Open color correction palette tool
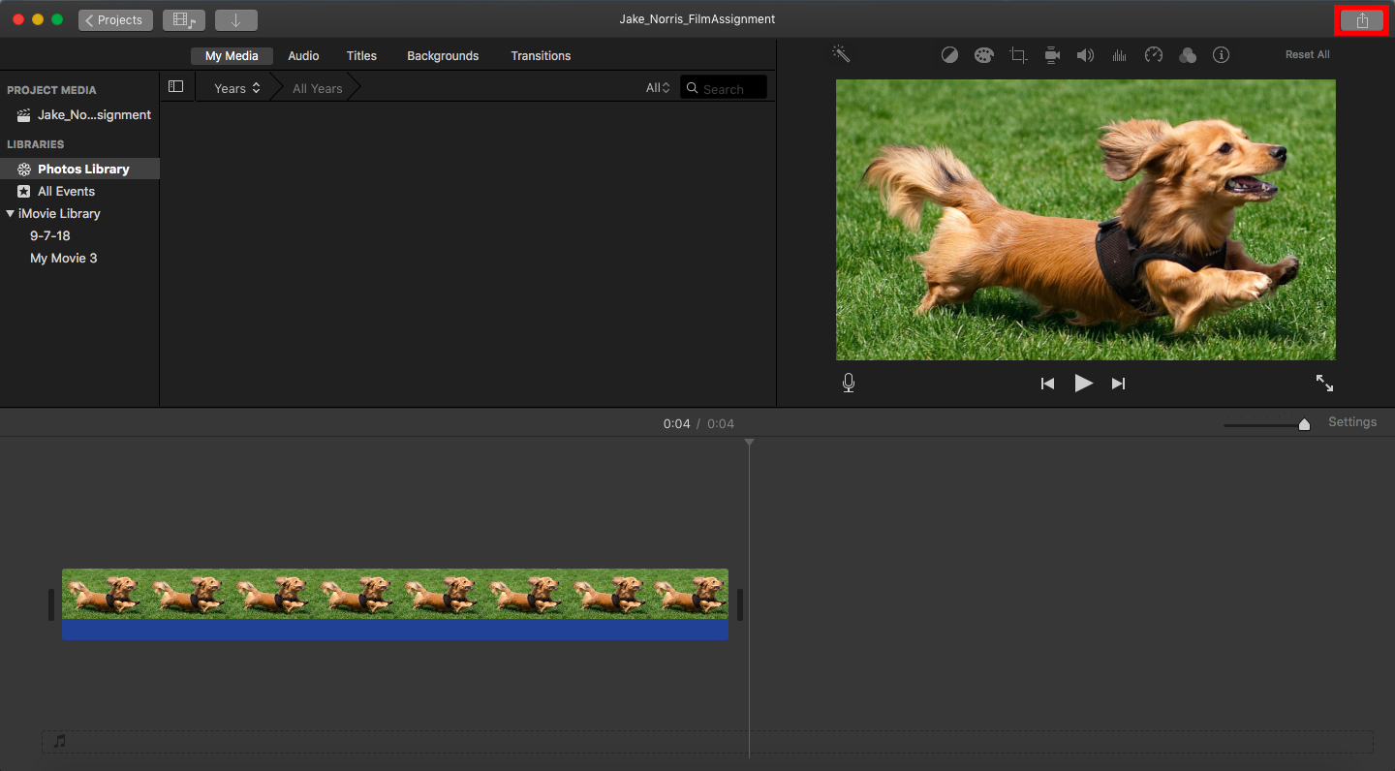 [983, 55]
